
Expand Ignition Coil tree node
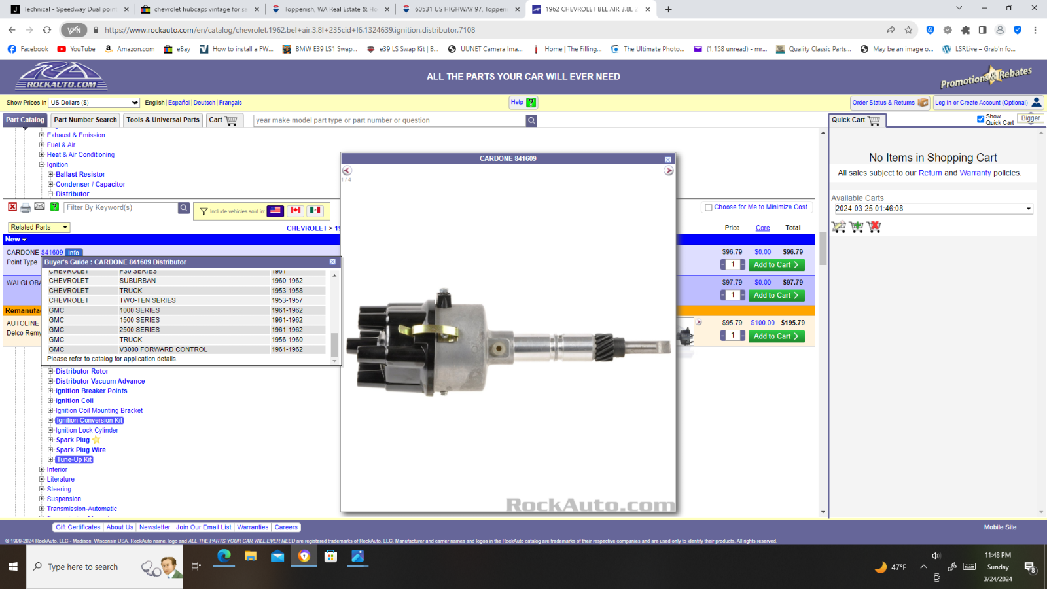point(50,401)
